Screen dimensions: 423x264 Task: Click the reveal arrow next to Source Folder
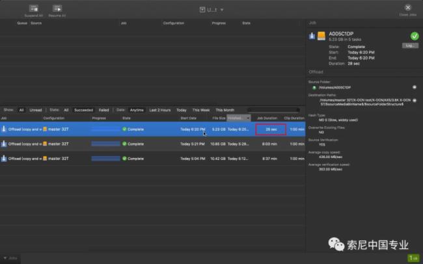pyautogui.click(x=415, y=86)
